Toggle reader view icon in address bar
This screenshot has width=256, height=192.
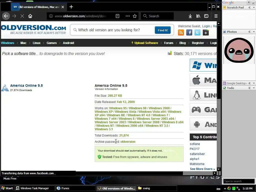point(117,16)
